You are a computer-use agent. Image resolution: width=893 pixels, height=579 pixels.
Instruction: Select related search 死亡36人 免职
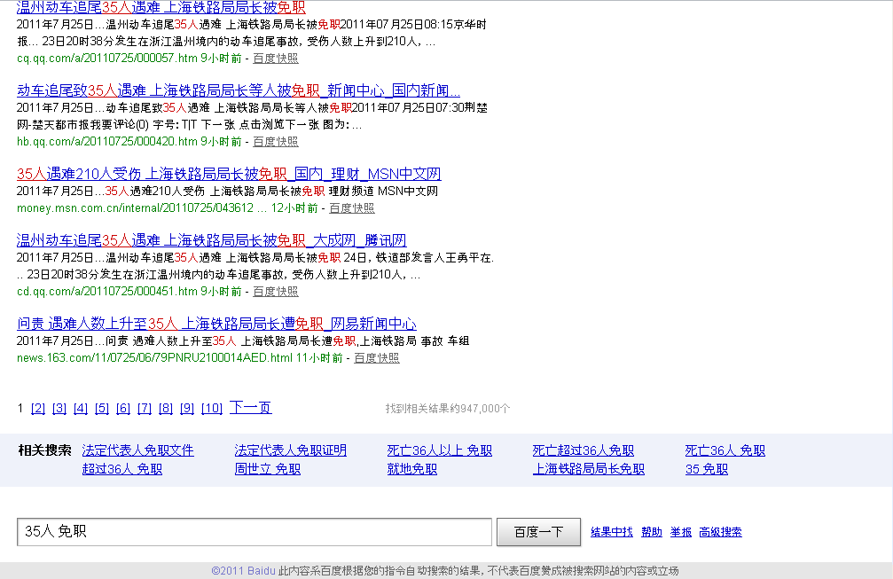(x=725, y=450)
